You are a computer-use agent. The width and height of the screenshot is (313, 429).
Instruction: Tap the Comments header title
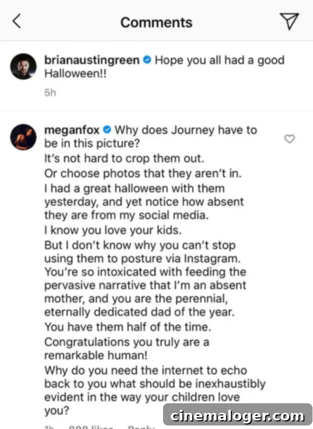(x=156, y=22)
